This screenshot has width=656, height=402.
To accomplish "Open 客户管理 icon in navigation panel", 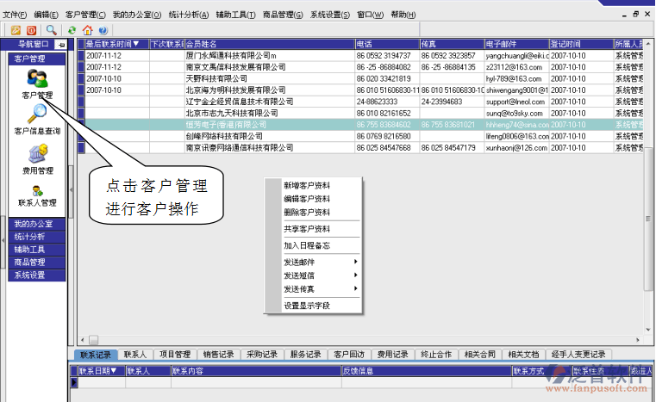I will (x=36, y=79).
